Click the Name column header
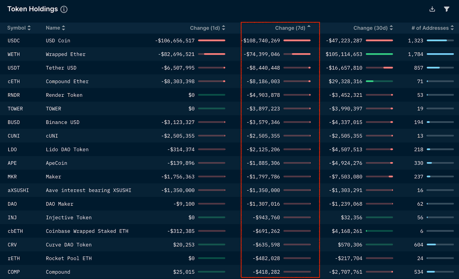This screenshot has height=279, width=459. [53, 28]
